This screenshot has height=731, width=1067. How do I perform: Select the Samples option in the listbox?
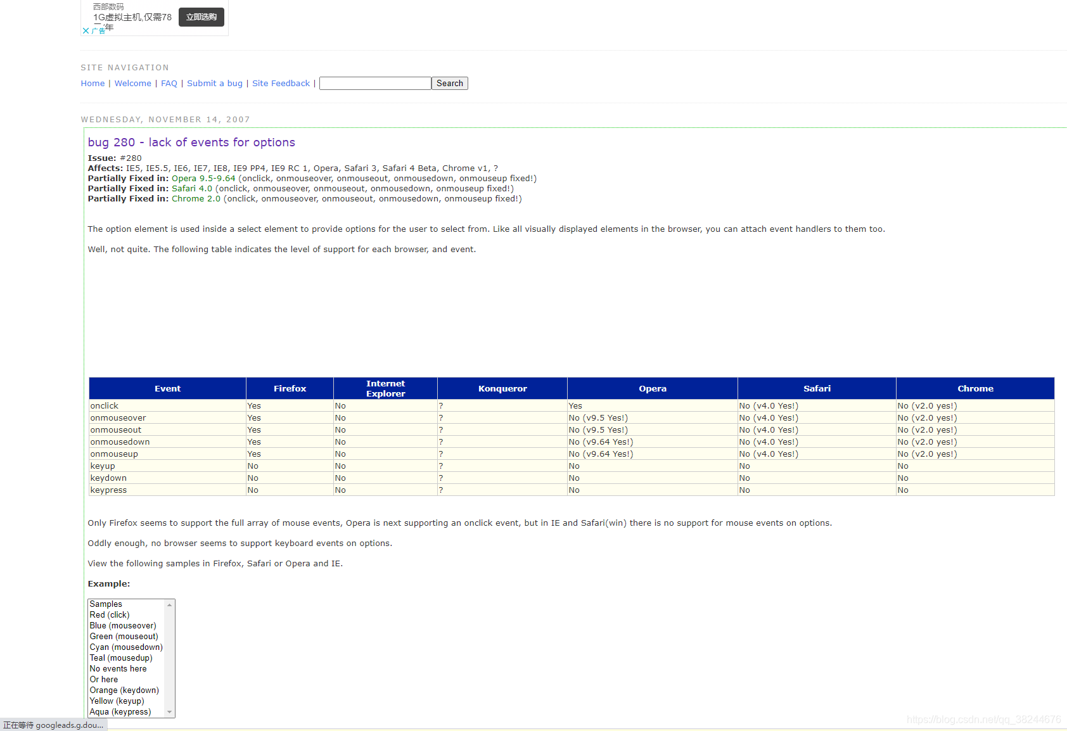126,604
